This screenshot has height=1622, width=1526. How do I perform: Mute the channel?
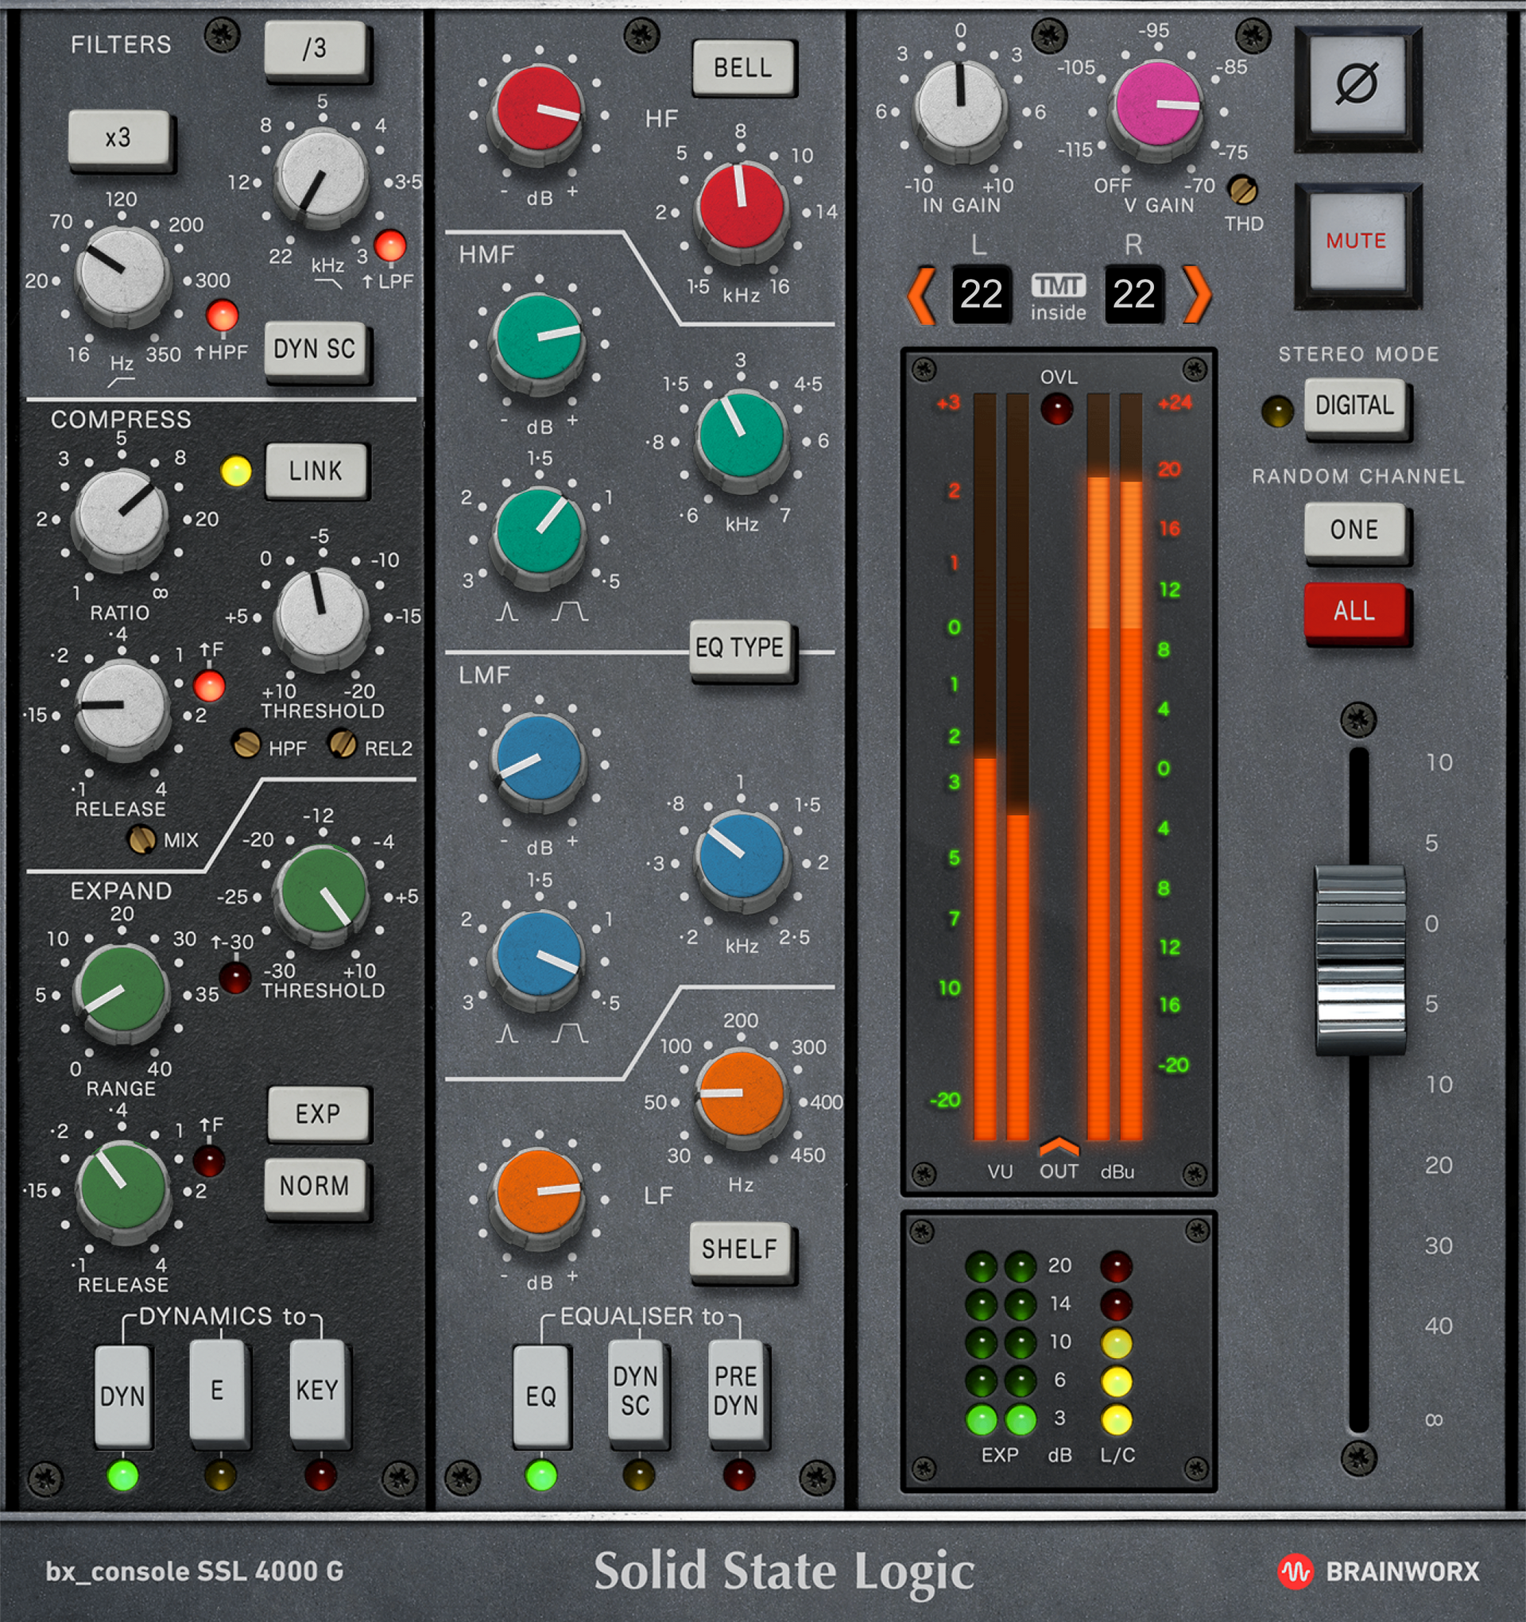[x=1358, y=242]
